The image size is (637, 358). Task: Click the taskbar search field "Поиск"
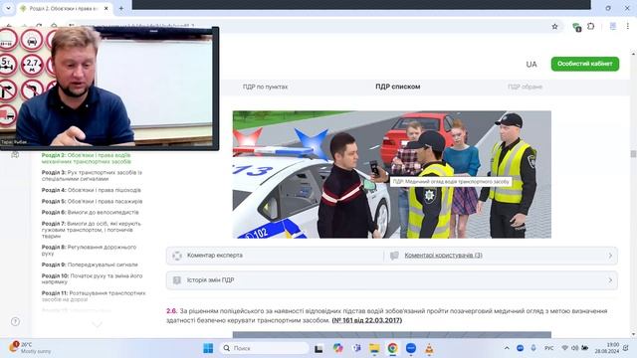point(265,348)
